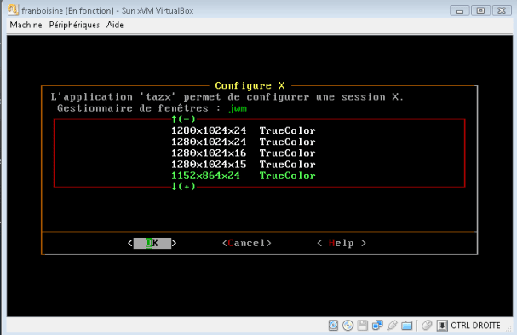The width and height of the screenshot is (517, 335).
Task: Select the OK button
Action: (152, 243)
